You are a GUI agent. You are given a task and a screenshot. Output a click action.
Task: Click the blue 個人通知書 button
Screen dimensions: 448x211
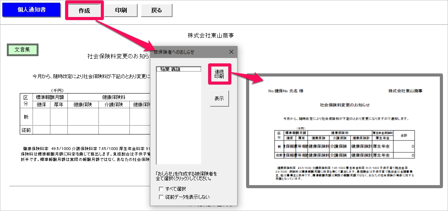click(x=31, y=10)
